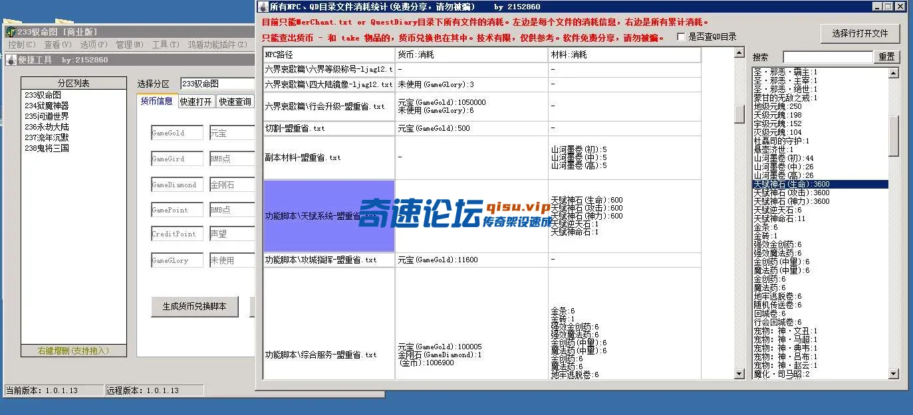
Task: Select 地级元魄:250 in the item list
Action: (821, 106)
